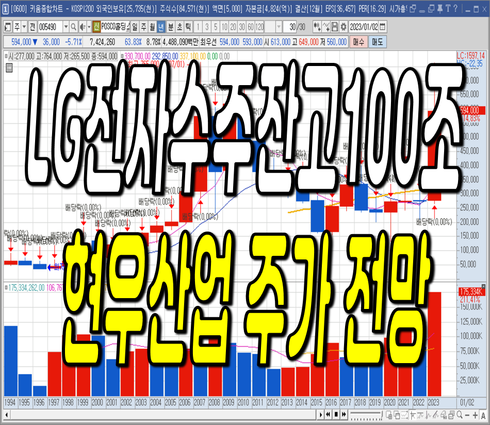The image size is (490, 425).
Task: Click the question mark help icon
Action: 455,9
